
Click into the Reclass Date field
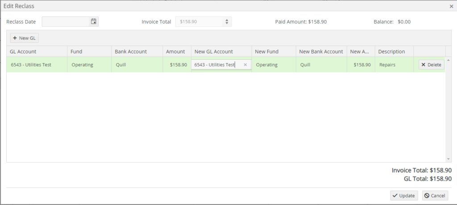coord(66,21)
